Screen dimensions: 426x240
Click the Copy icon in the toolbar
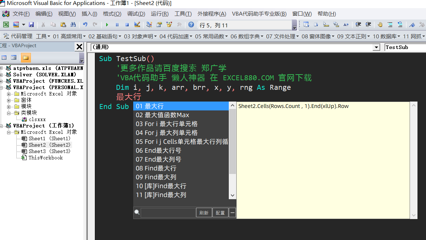[53, 25]
